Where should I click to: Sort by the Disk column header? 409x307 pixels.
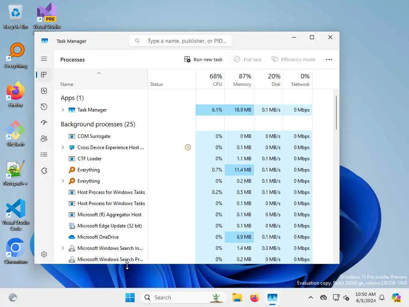click(268, 80)
